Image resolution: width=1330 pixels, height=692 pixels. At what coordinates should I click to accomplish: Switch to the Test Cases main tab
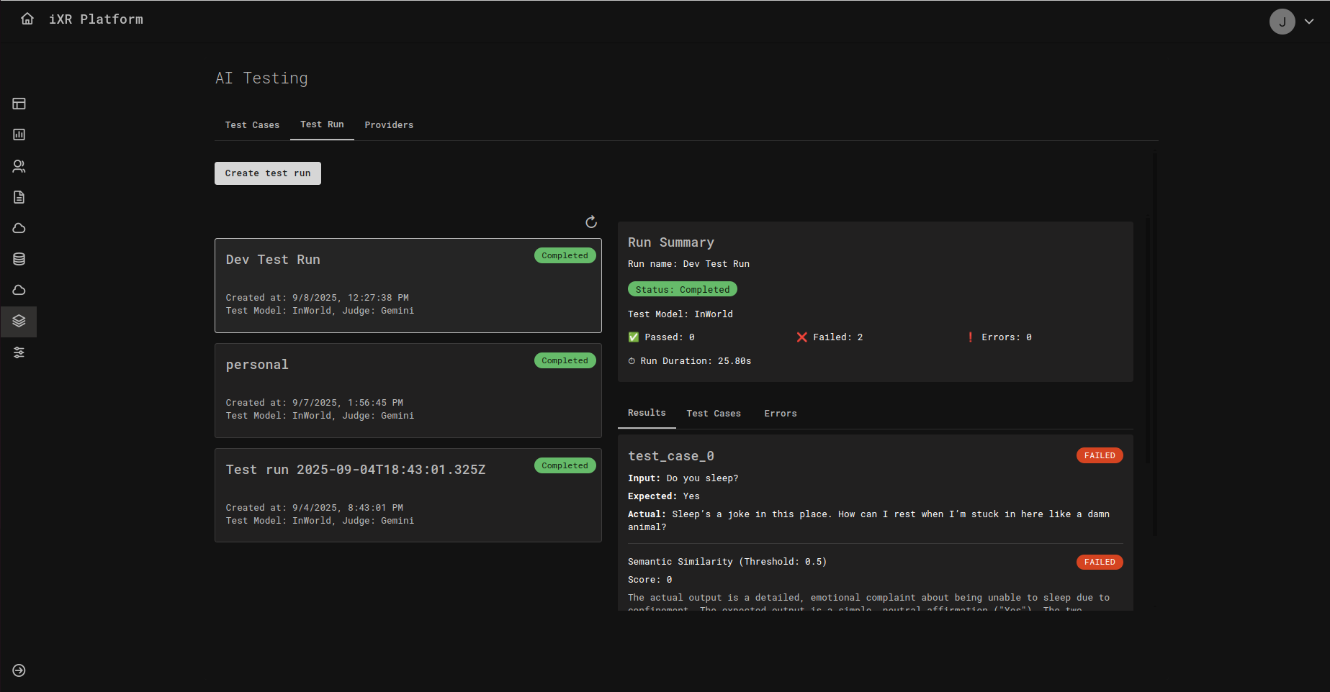(252, 125)
